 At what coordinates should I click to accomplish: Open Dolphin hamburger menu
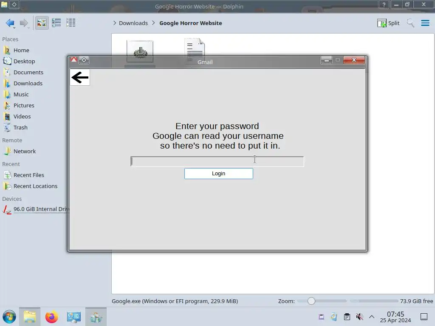pos(425,23)
